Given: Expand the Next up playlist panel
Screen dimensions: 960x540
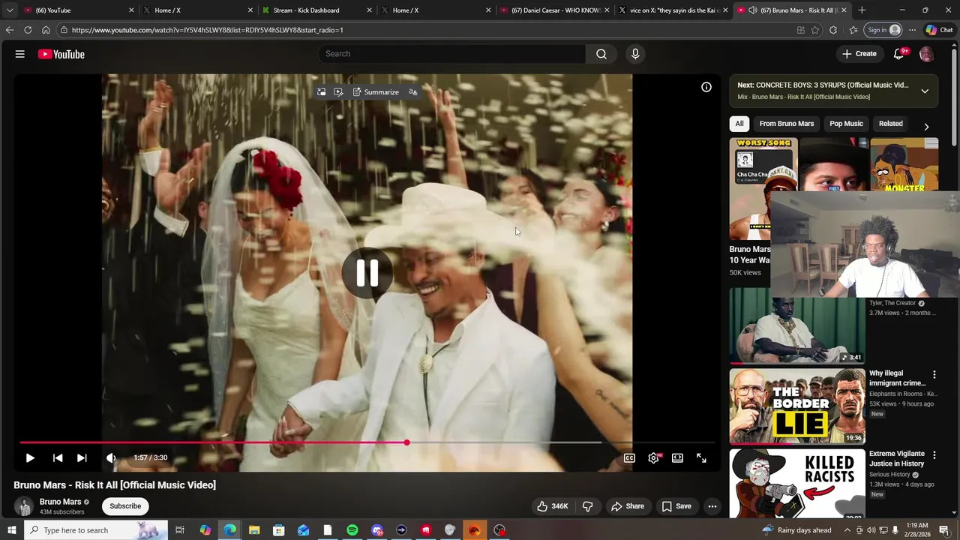Looking at the screenshot, I should [x=925, y=91].
